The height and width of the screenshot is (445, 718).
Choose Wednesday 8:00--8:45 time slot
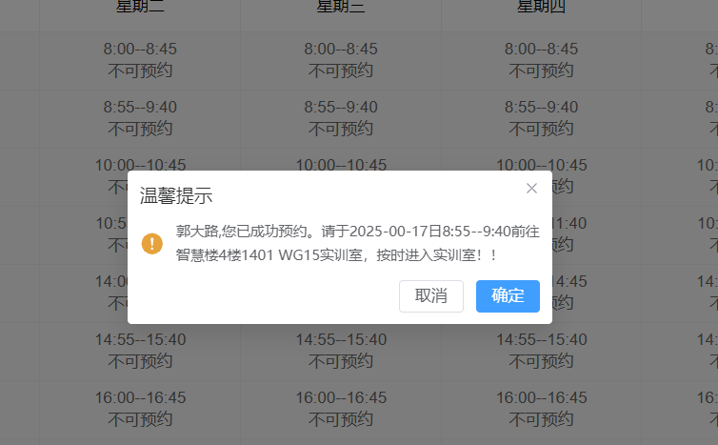[x=341, y=59]
